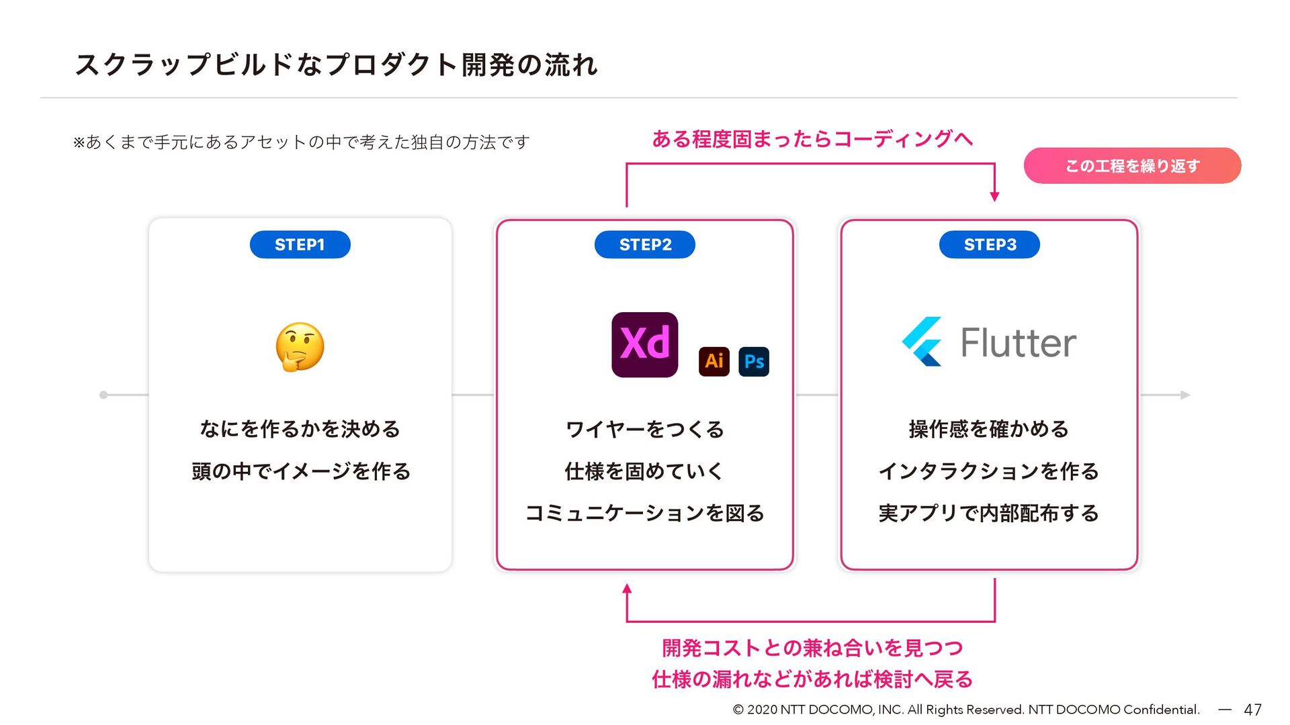This screenshot has height=725, width=1290.
Task: Click the slide title スクラップビルドなプロダクト開発の流れ
Action: click(x=336, y=64)
